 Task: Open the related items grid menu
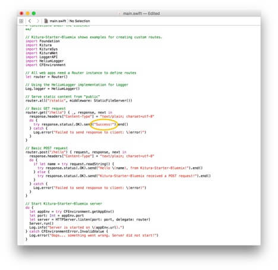(21, 21)
